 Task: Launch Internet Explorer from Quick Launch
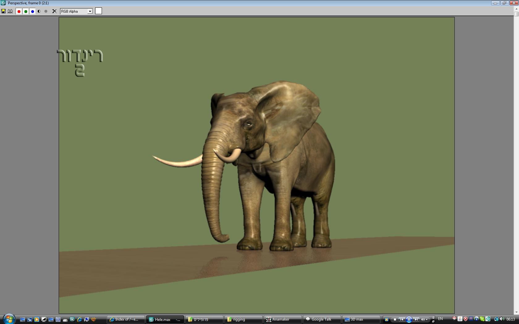pos(79,319)
